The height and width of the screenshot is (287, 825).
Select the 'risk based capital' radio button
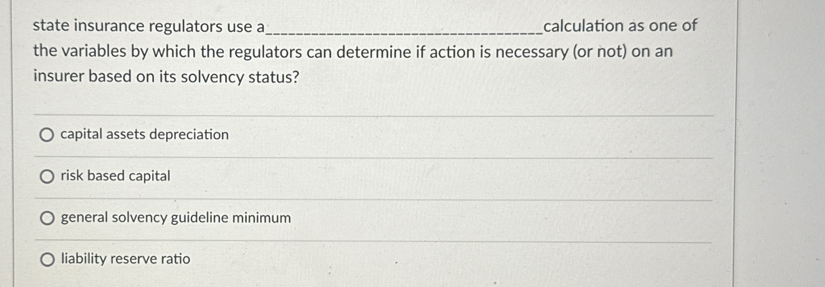47,176
